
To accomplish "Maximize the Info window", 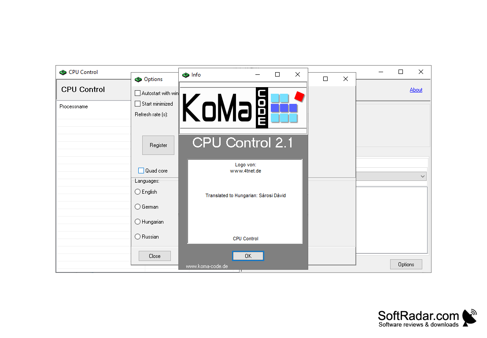I will [x=277, y=74].
